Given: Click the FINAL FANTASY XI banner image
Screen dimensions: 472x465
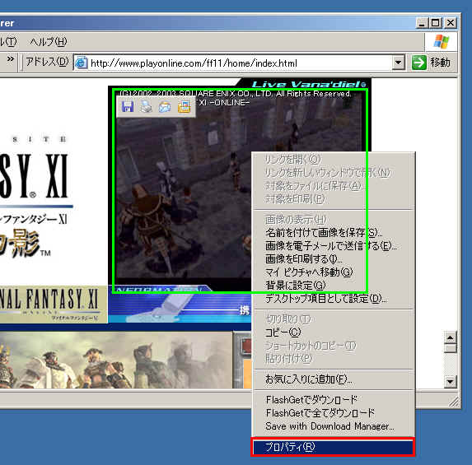Looking at the screenshot, I should 54,304.
